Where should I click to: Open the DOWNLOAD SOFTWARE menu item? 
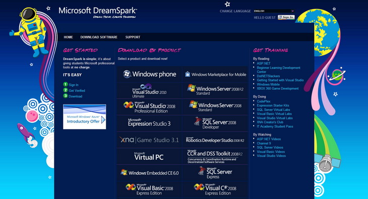pos(99,37)
